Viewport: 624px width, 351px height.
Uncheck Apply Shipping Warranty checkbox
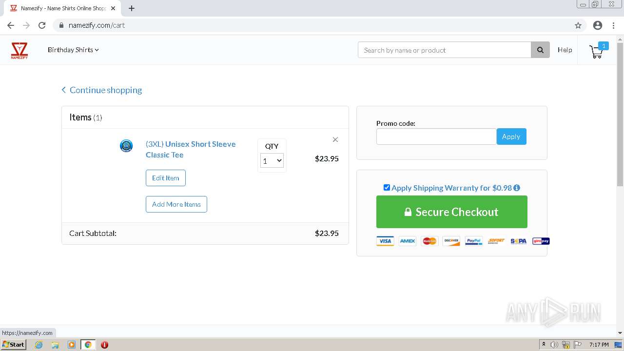[x=387, y=188]
